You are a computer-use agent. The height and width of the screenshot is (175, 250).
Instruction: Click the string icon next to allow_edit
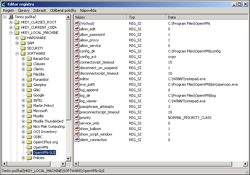(x=77, y=29)
